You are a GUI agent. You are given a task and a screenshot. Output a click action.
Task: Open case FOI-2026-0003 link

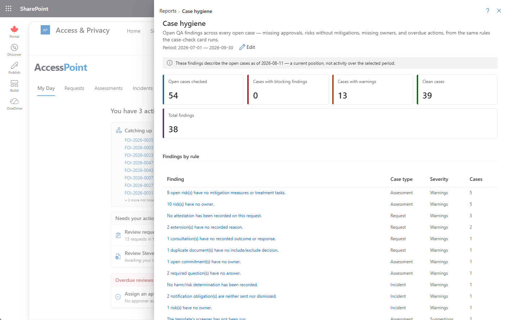click(x=139, y=148)
